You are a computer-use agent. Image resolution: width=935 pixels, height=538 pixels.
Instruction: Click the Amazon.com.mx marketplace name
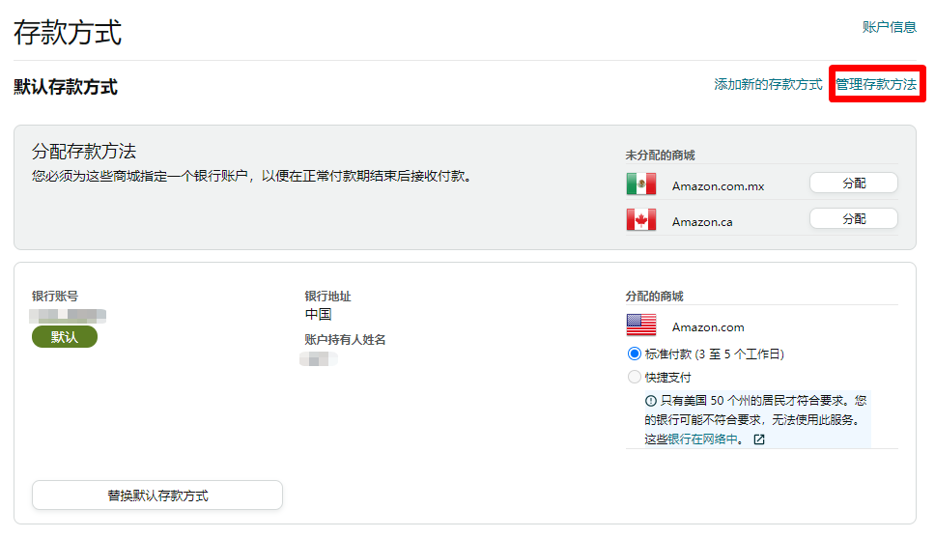718,185
